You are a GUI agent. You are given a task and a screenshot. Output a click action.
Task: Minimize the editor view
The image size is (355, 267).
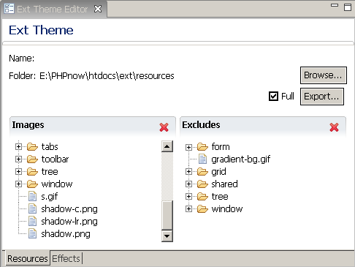tap(335, 5)
